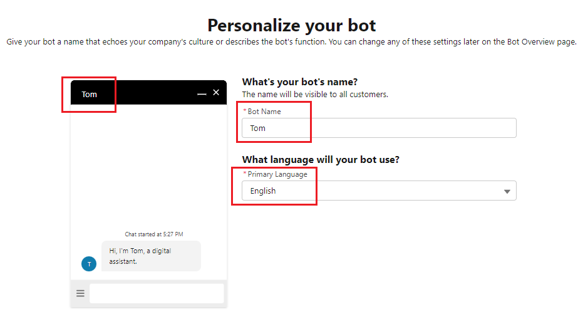Click the Personalize your bot heading
This screenshot has width=578, height=314.
click(291, 26)
